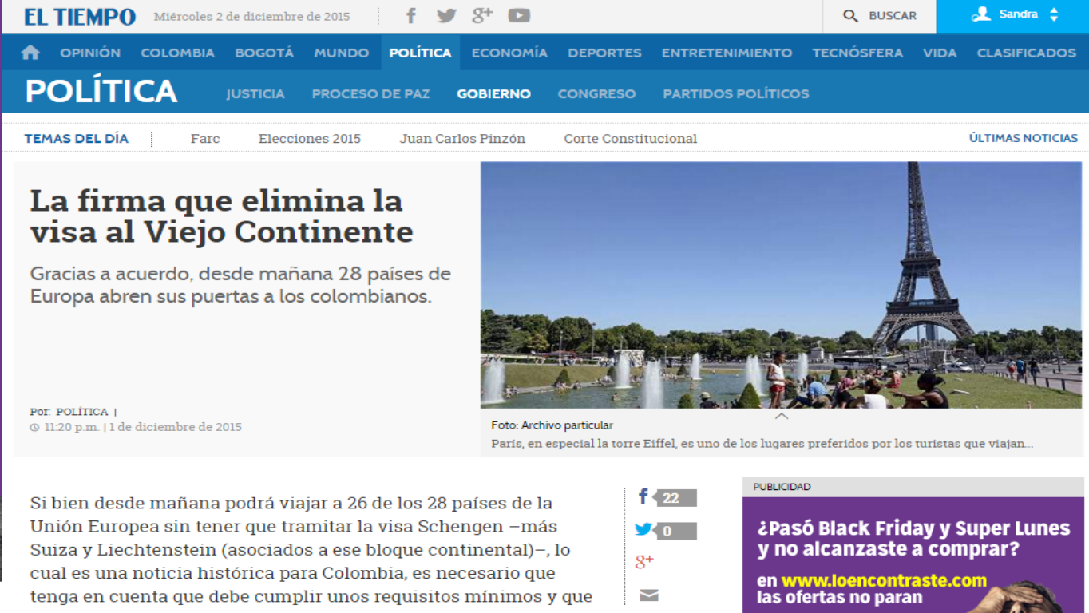Image resolution: width=1089 pixels, height=613 pixels.
Task: Expand the Sandra account dropdown arrows
Action: pos(1054,14)
